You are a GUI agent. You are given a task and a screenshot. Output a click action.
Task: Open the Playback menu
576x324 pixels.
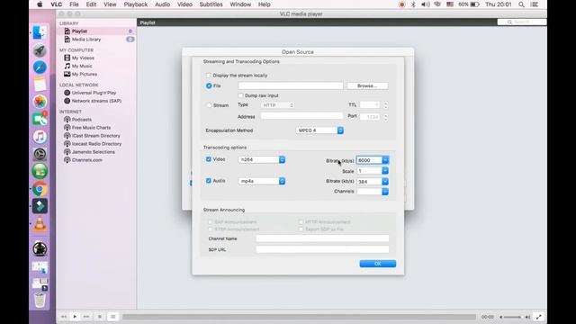(x=136, y=4)
